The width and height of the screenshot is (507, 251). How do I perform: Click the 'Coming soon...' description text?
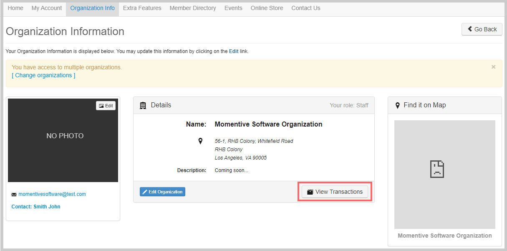[x=231, y=170]
